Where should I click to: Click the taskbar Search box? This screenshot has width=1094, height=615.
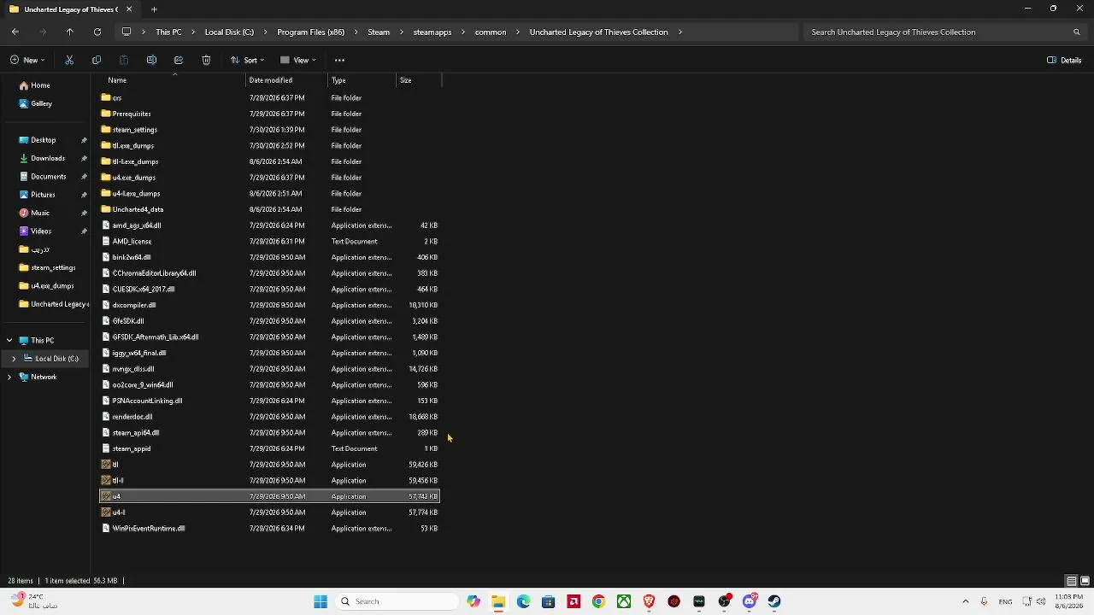(397, 601)
